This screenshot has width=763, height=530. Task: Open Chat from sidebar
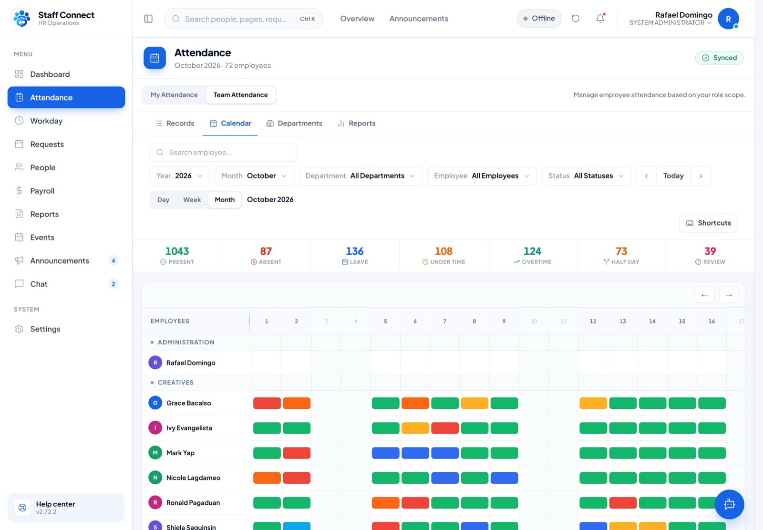coord(66,284)
